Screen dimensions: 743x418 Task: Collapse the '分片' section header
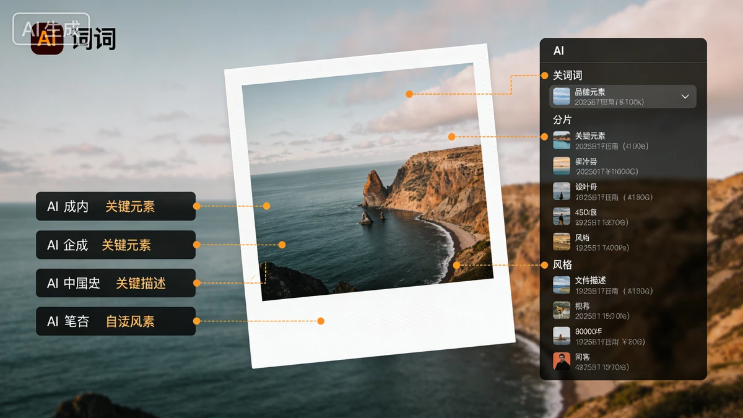pos(562,120)
